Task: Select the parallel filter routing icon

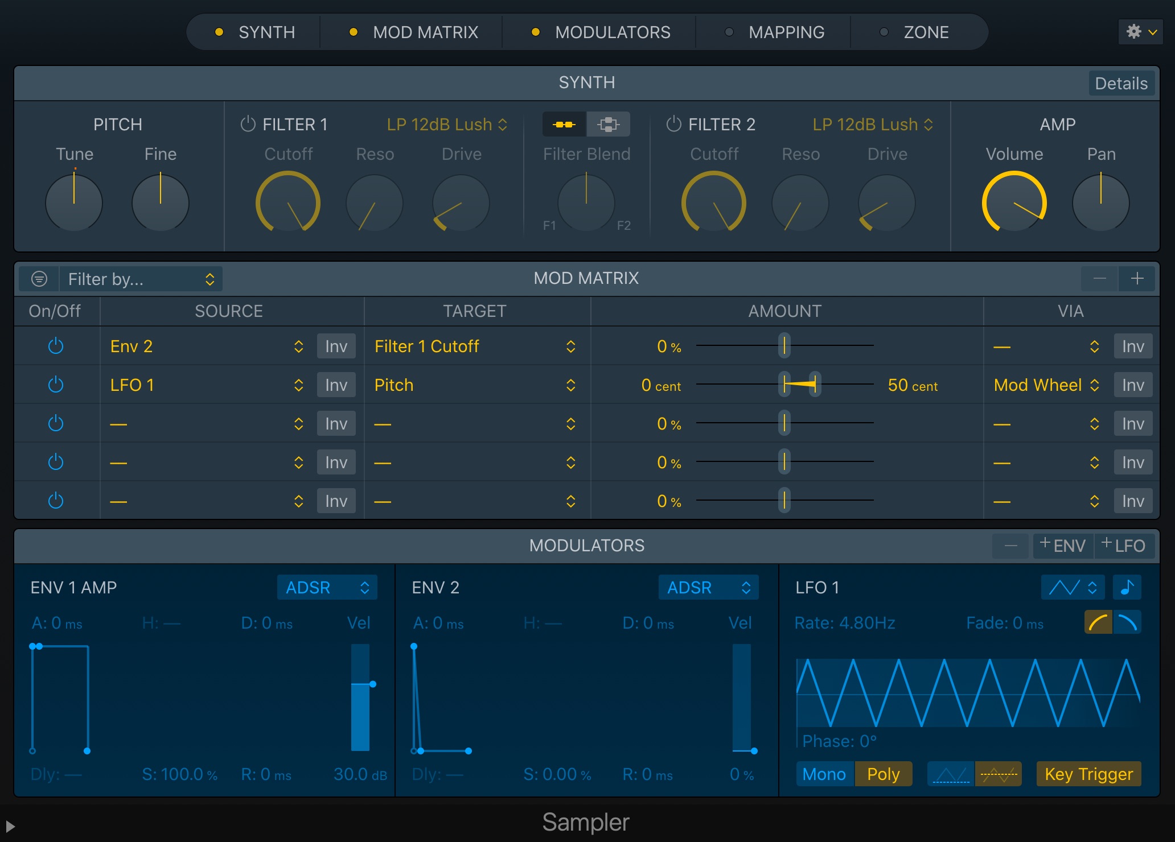Action: tap(608, 124)
